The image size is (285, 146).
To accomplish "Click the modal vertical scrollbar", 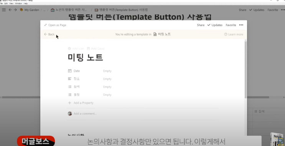I will pyautogui.click(x=246, y=69).
